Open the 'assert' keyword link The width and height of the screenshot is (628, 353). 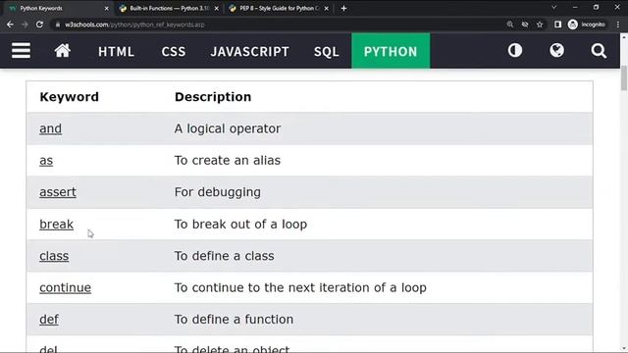click(58, 192)
